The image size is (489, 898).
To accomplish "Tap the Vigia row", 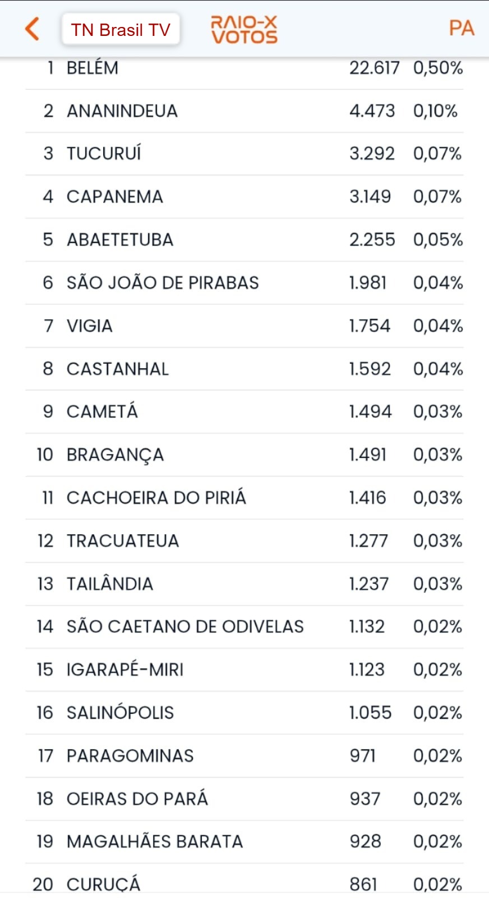I will point(245,326).
